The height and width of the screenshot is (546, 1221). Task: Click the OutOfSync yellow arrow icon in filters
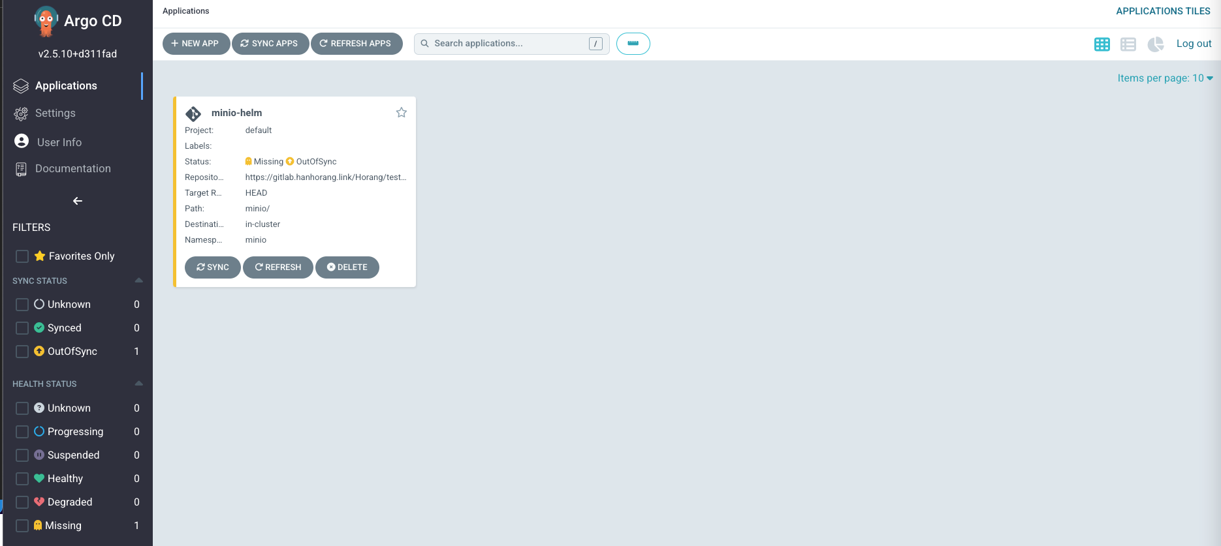coord(39,351)
